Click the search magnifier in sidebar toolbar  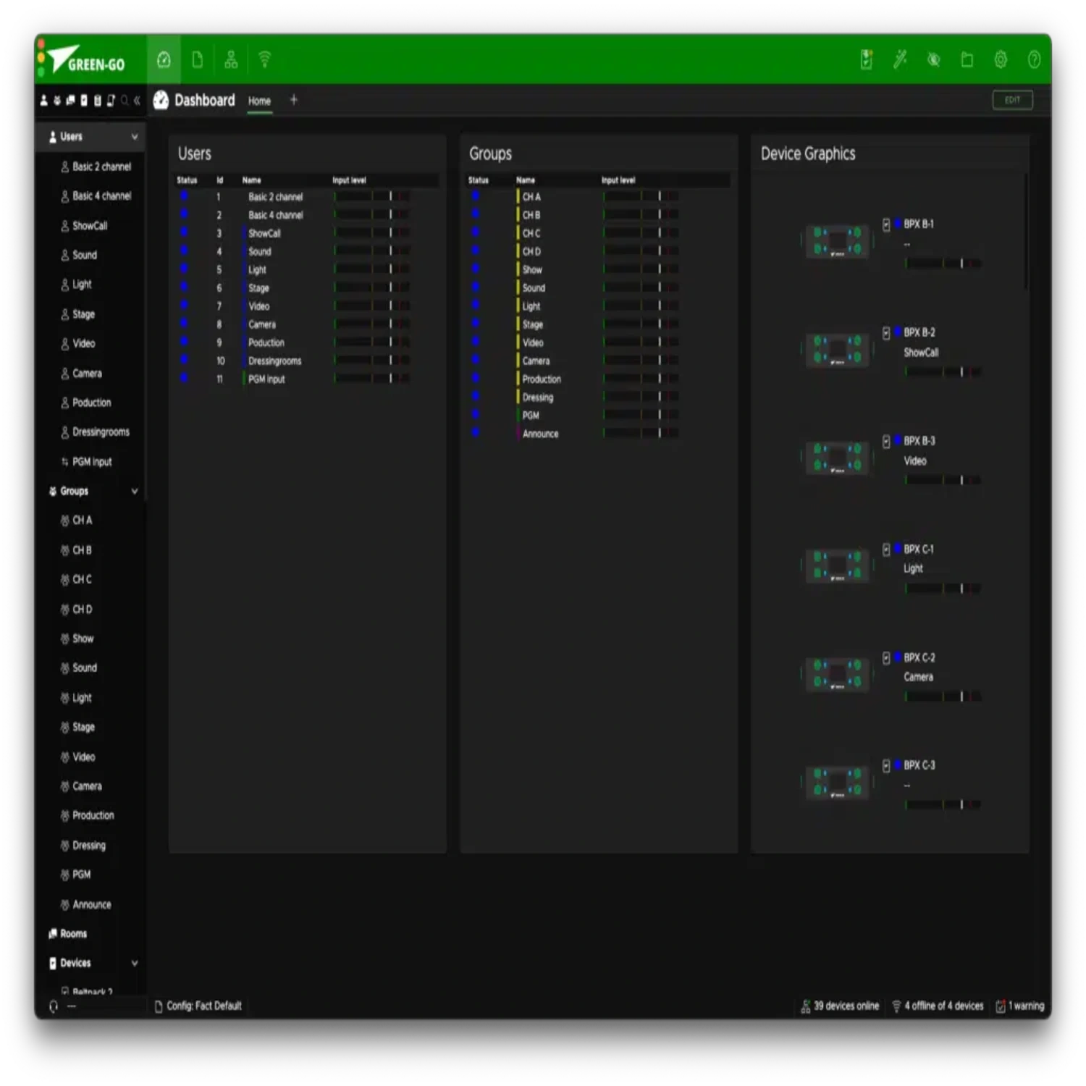click(125, 101)
